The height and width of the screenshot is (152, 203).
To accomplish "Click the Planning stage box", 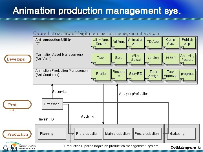I will click(52, 134).
